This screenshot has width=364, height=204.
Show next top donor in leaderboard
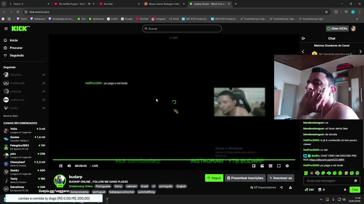360,52
